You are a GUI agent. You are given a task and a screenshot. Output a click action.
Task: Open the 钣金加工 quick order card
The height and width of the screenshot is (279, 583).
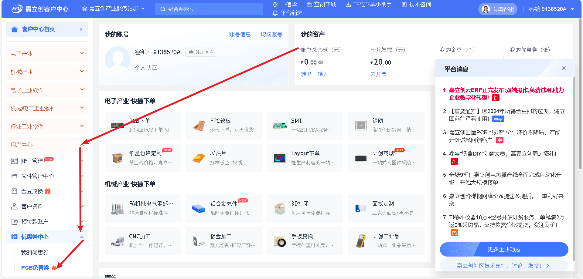[x=224, y=241]
